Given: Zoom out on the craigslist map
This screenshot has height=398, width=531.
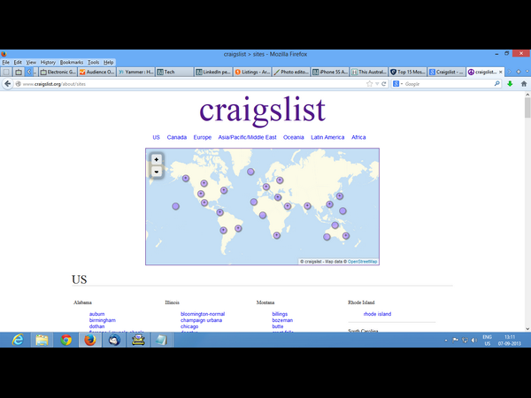Looking at the screenshot, I should 156,172.
